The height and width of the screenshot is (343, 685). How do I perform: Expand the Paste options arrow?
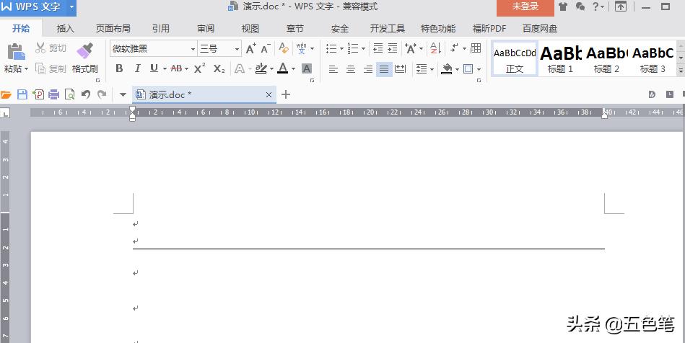[x=26, y=69]
